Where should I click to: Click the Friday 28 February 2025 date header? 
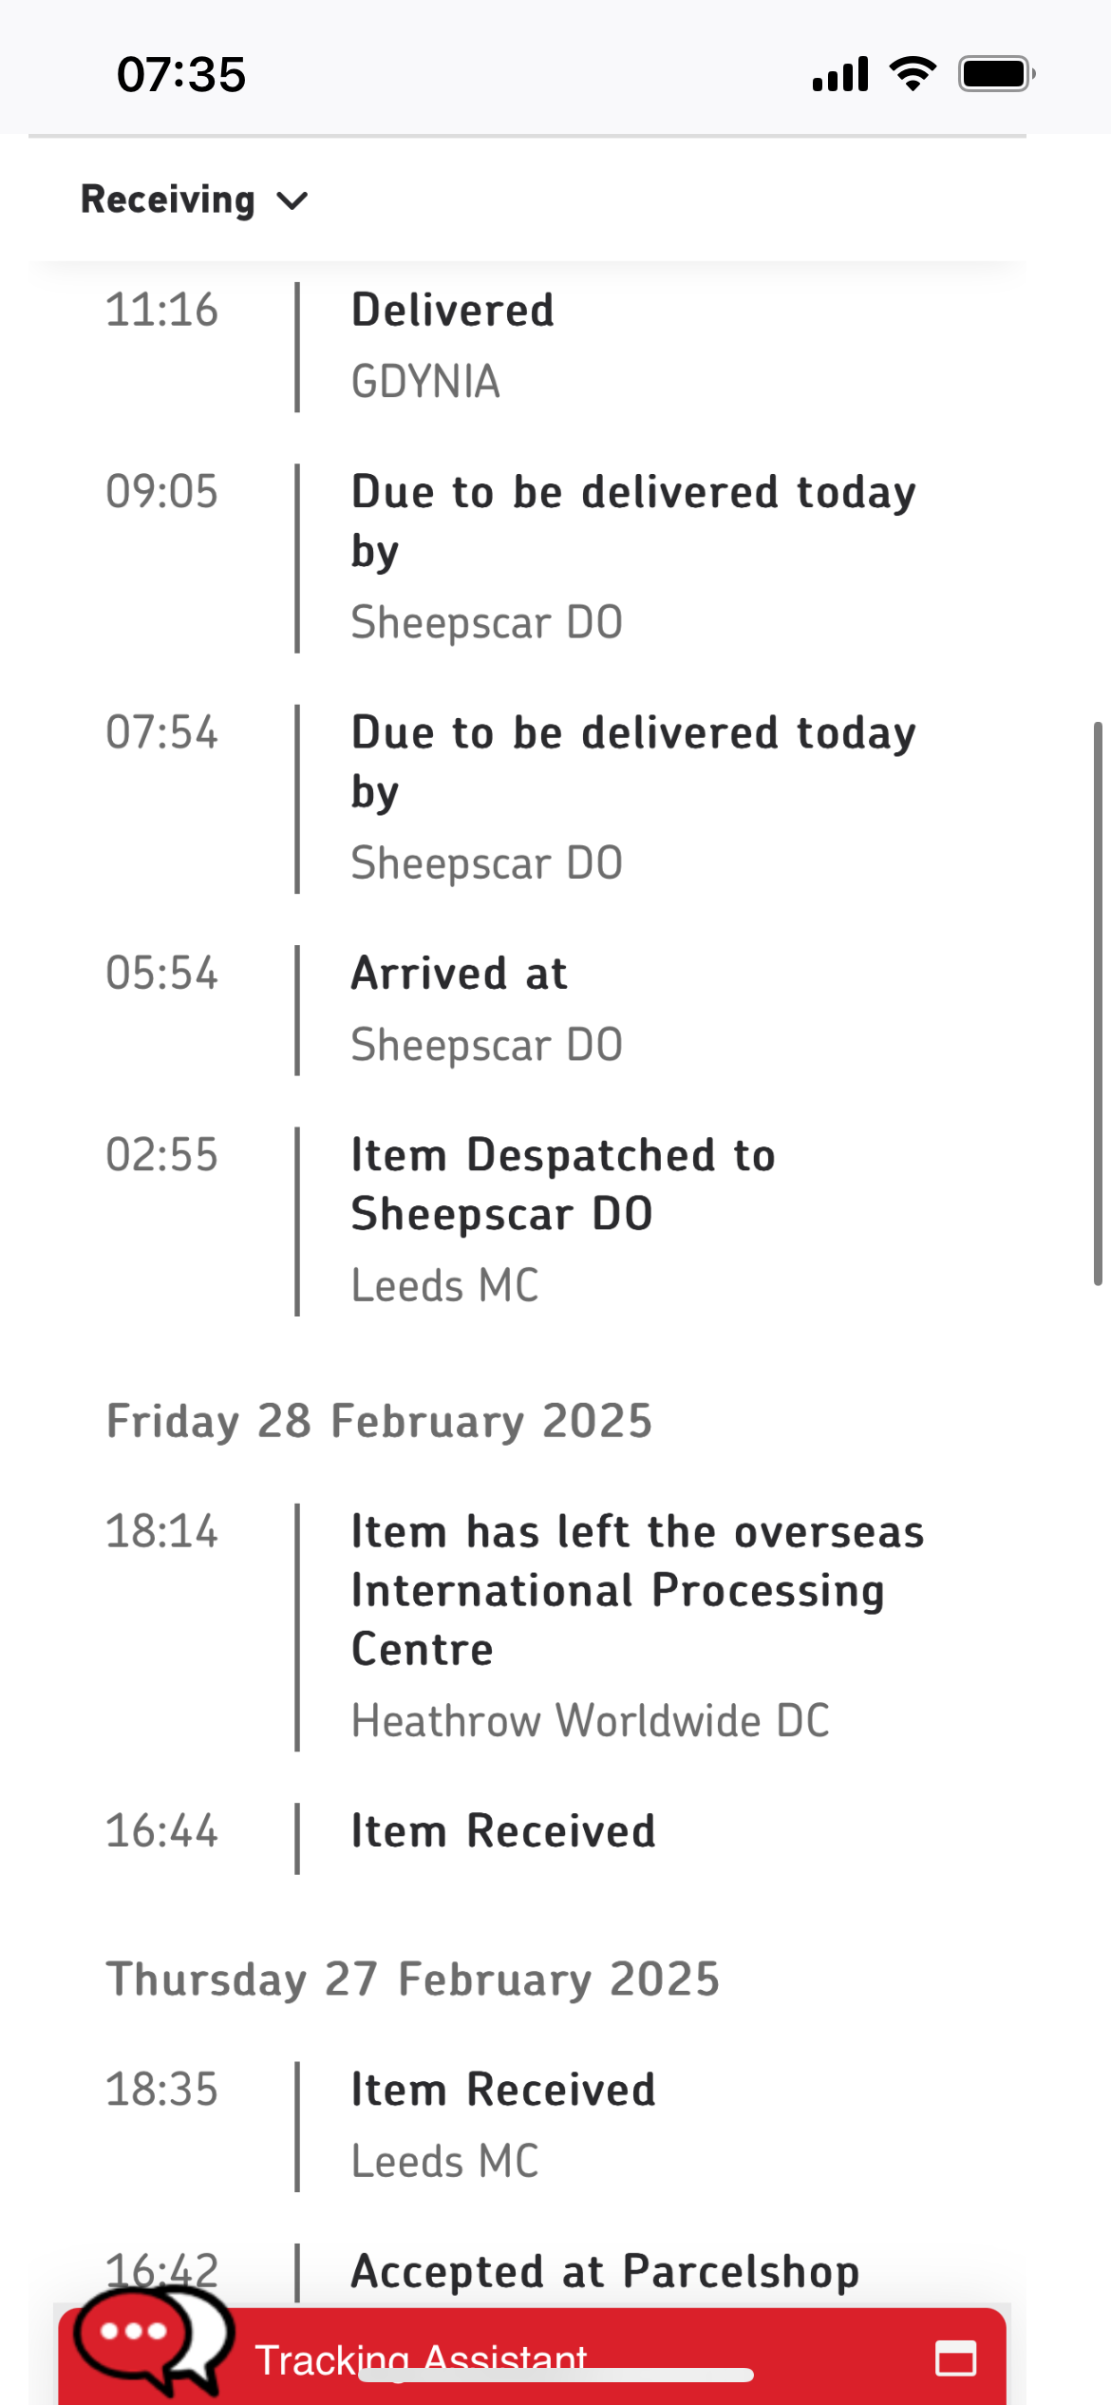[379, 1421]
